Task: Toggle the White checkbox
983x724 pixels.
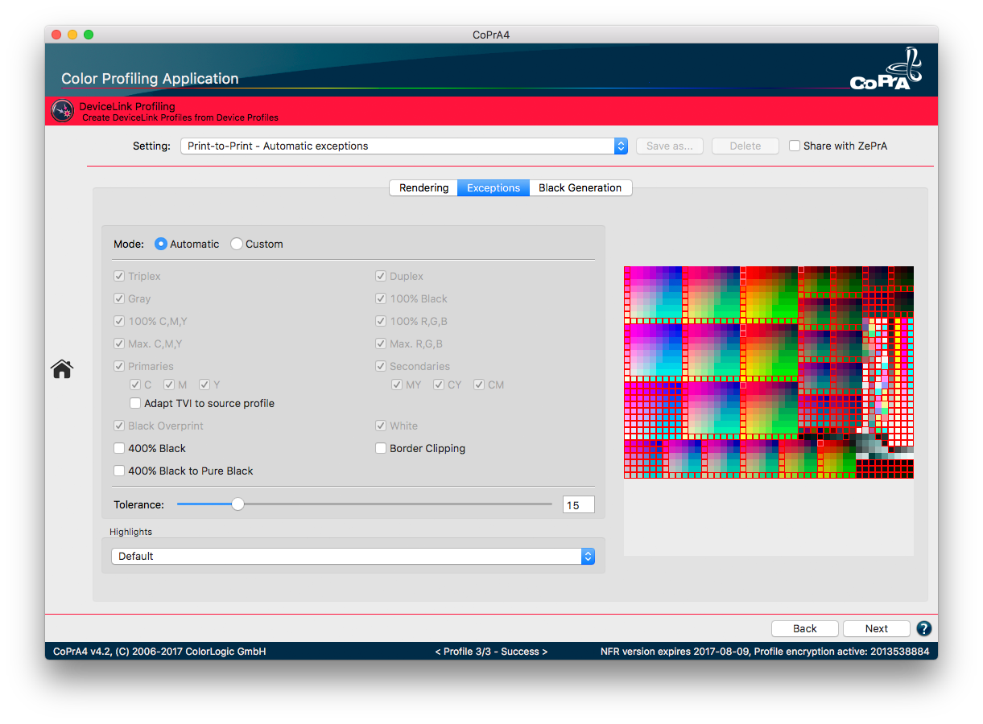Action: pos(381,426)
